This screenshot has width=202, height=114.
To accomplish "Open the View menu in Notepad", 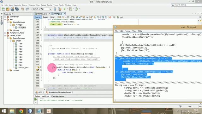I will [134, 31].
